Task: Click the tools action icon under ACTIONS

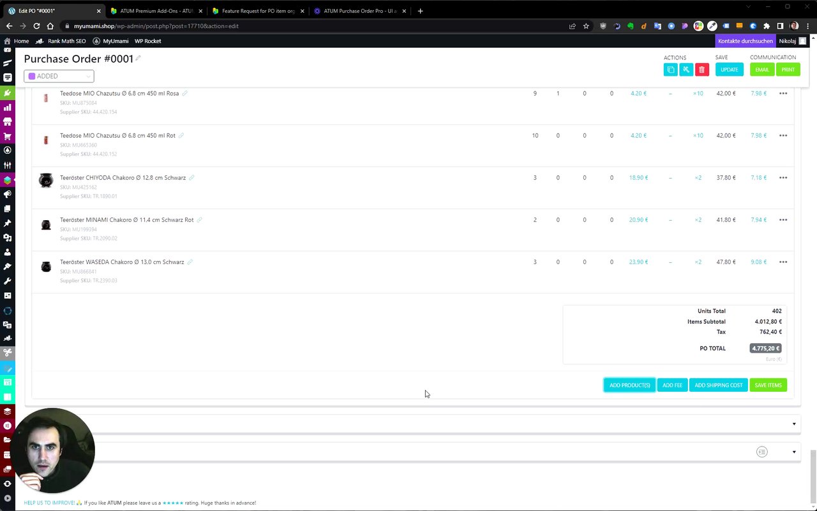Action: point(686,70)
